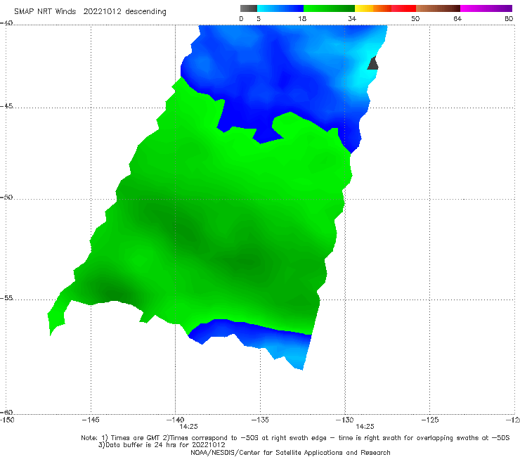
Task: Click the light cyan low-wind patch below the triangle
Action: [360, 76]
